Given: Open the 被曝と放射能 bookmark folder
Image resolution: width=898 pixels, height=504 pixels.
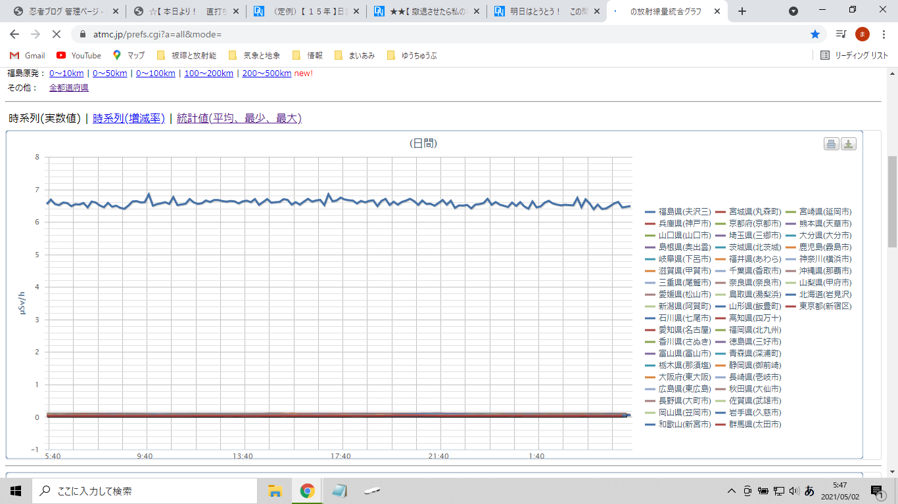Looking at the screenshot, I should (187, 56).
